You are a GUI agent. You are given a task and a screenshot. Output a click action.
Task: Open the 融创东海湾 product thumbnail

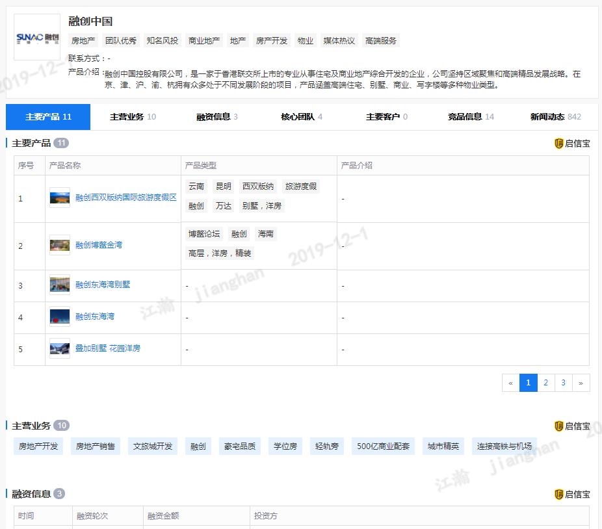point(60,316)
